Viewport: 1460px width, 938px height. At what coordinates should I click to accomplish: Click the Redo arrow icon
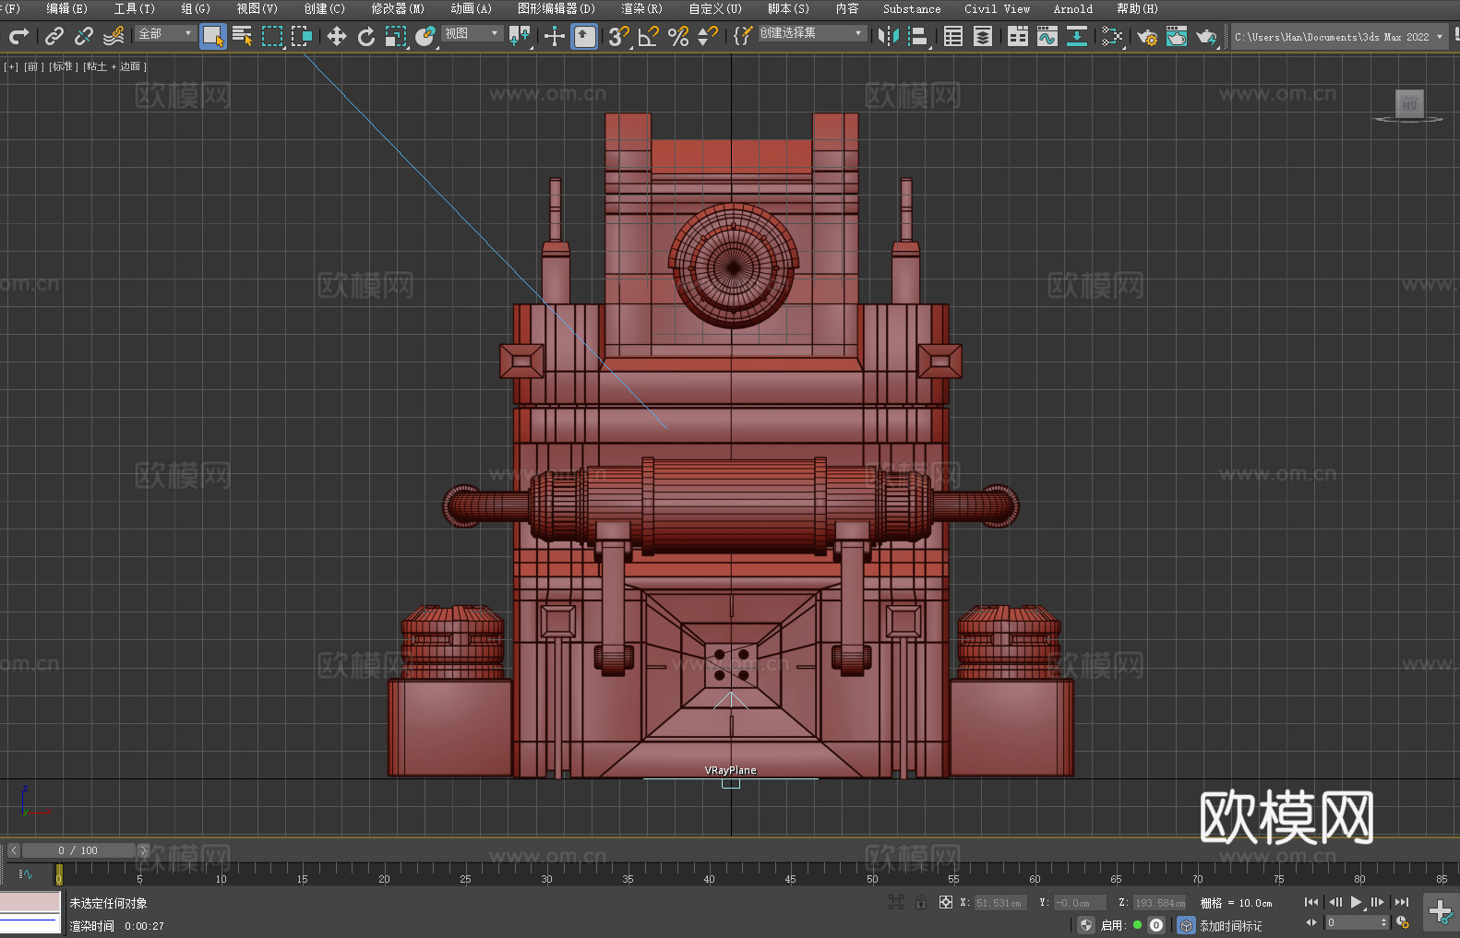point(18,36)
